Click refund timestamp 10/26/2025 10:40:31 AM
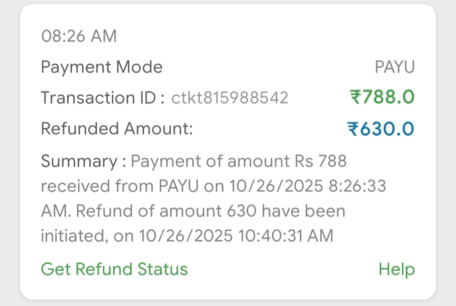Viewport: 456px width, 306px height. pos(236,236)
